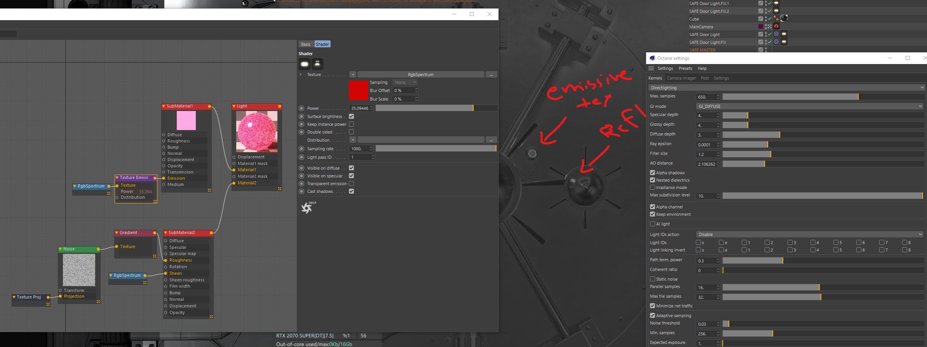
Task: Click the light tag on SAFE Door Light.Fill row
Action: pyautogui.click(x=784, y=42)
